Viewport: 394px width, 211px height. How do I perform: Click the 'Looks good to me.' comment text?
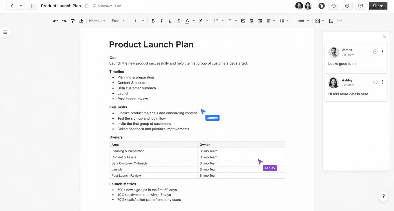[343, 64]
